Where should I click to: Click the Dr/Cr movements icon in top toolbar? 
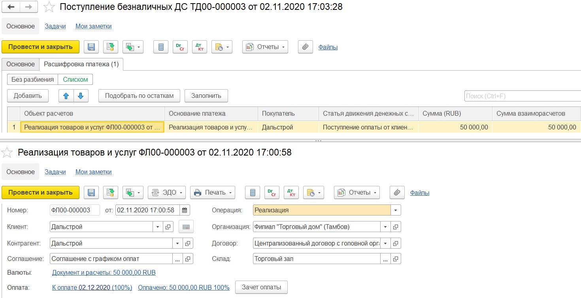coord(180,47)
